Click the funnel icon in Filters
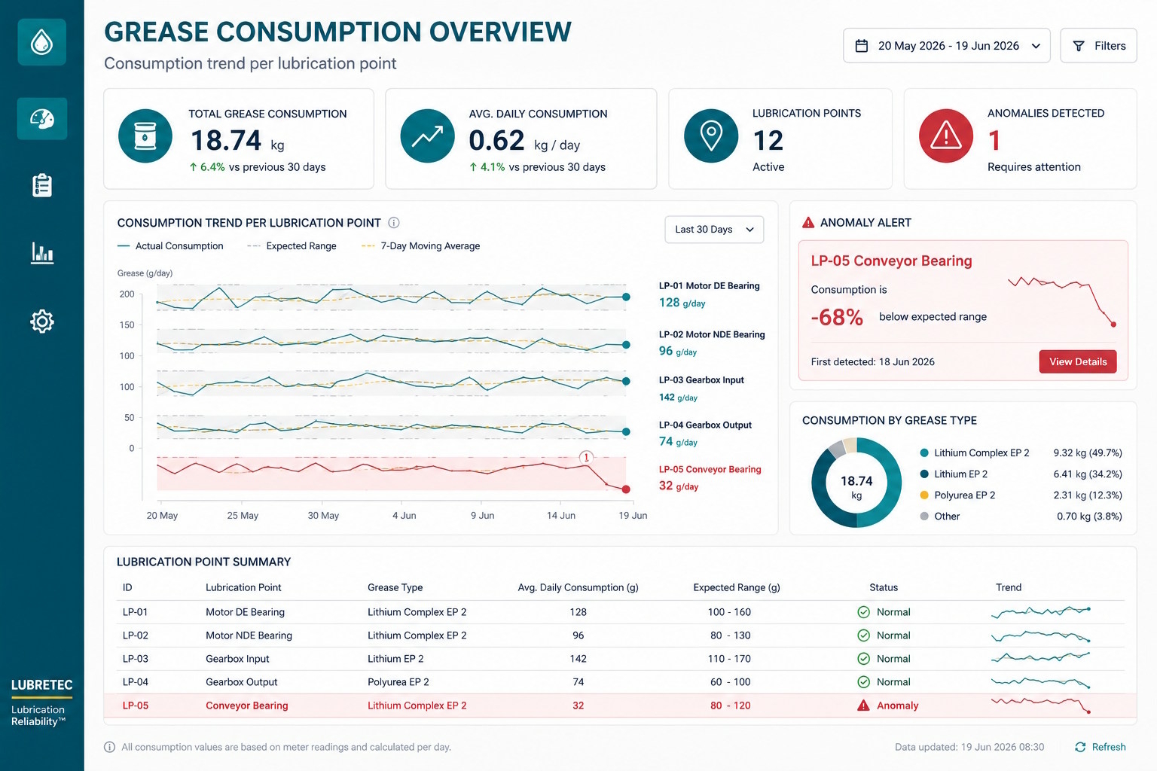This screenshot has height=771, width=1157. 1079,46
